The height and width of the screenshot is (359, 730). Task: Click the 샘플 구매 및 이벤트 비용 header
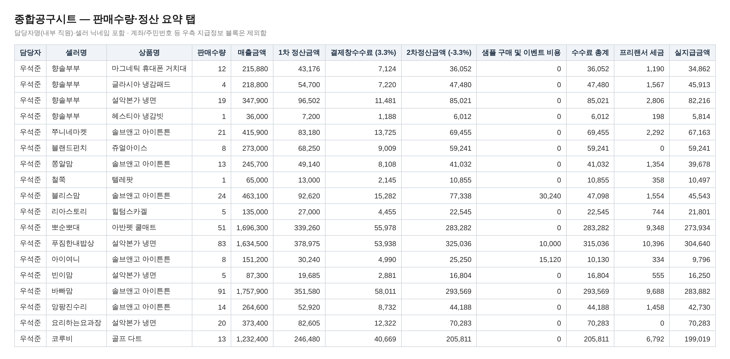[x=521, y=53]
